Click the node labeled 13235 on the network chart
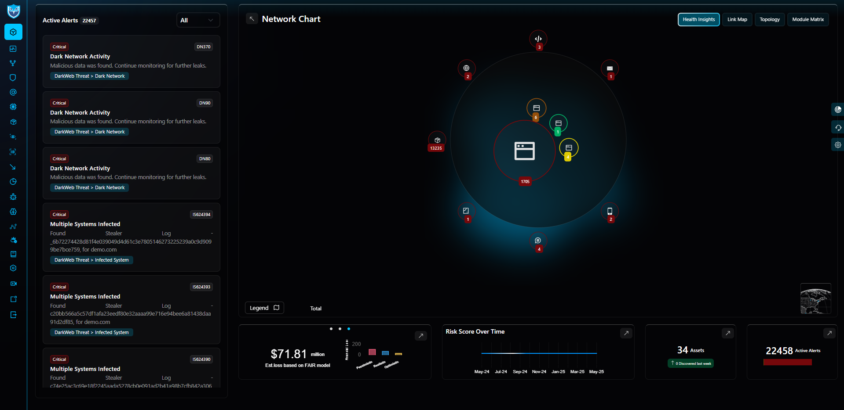 (x=436, y=142)
